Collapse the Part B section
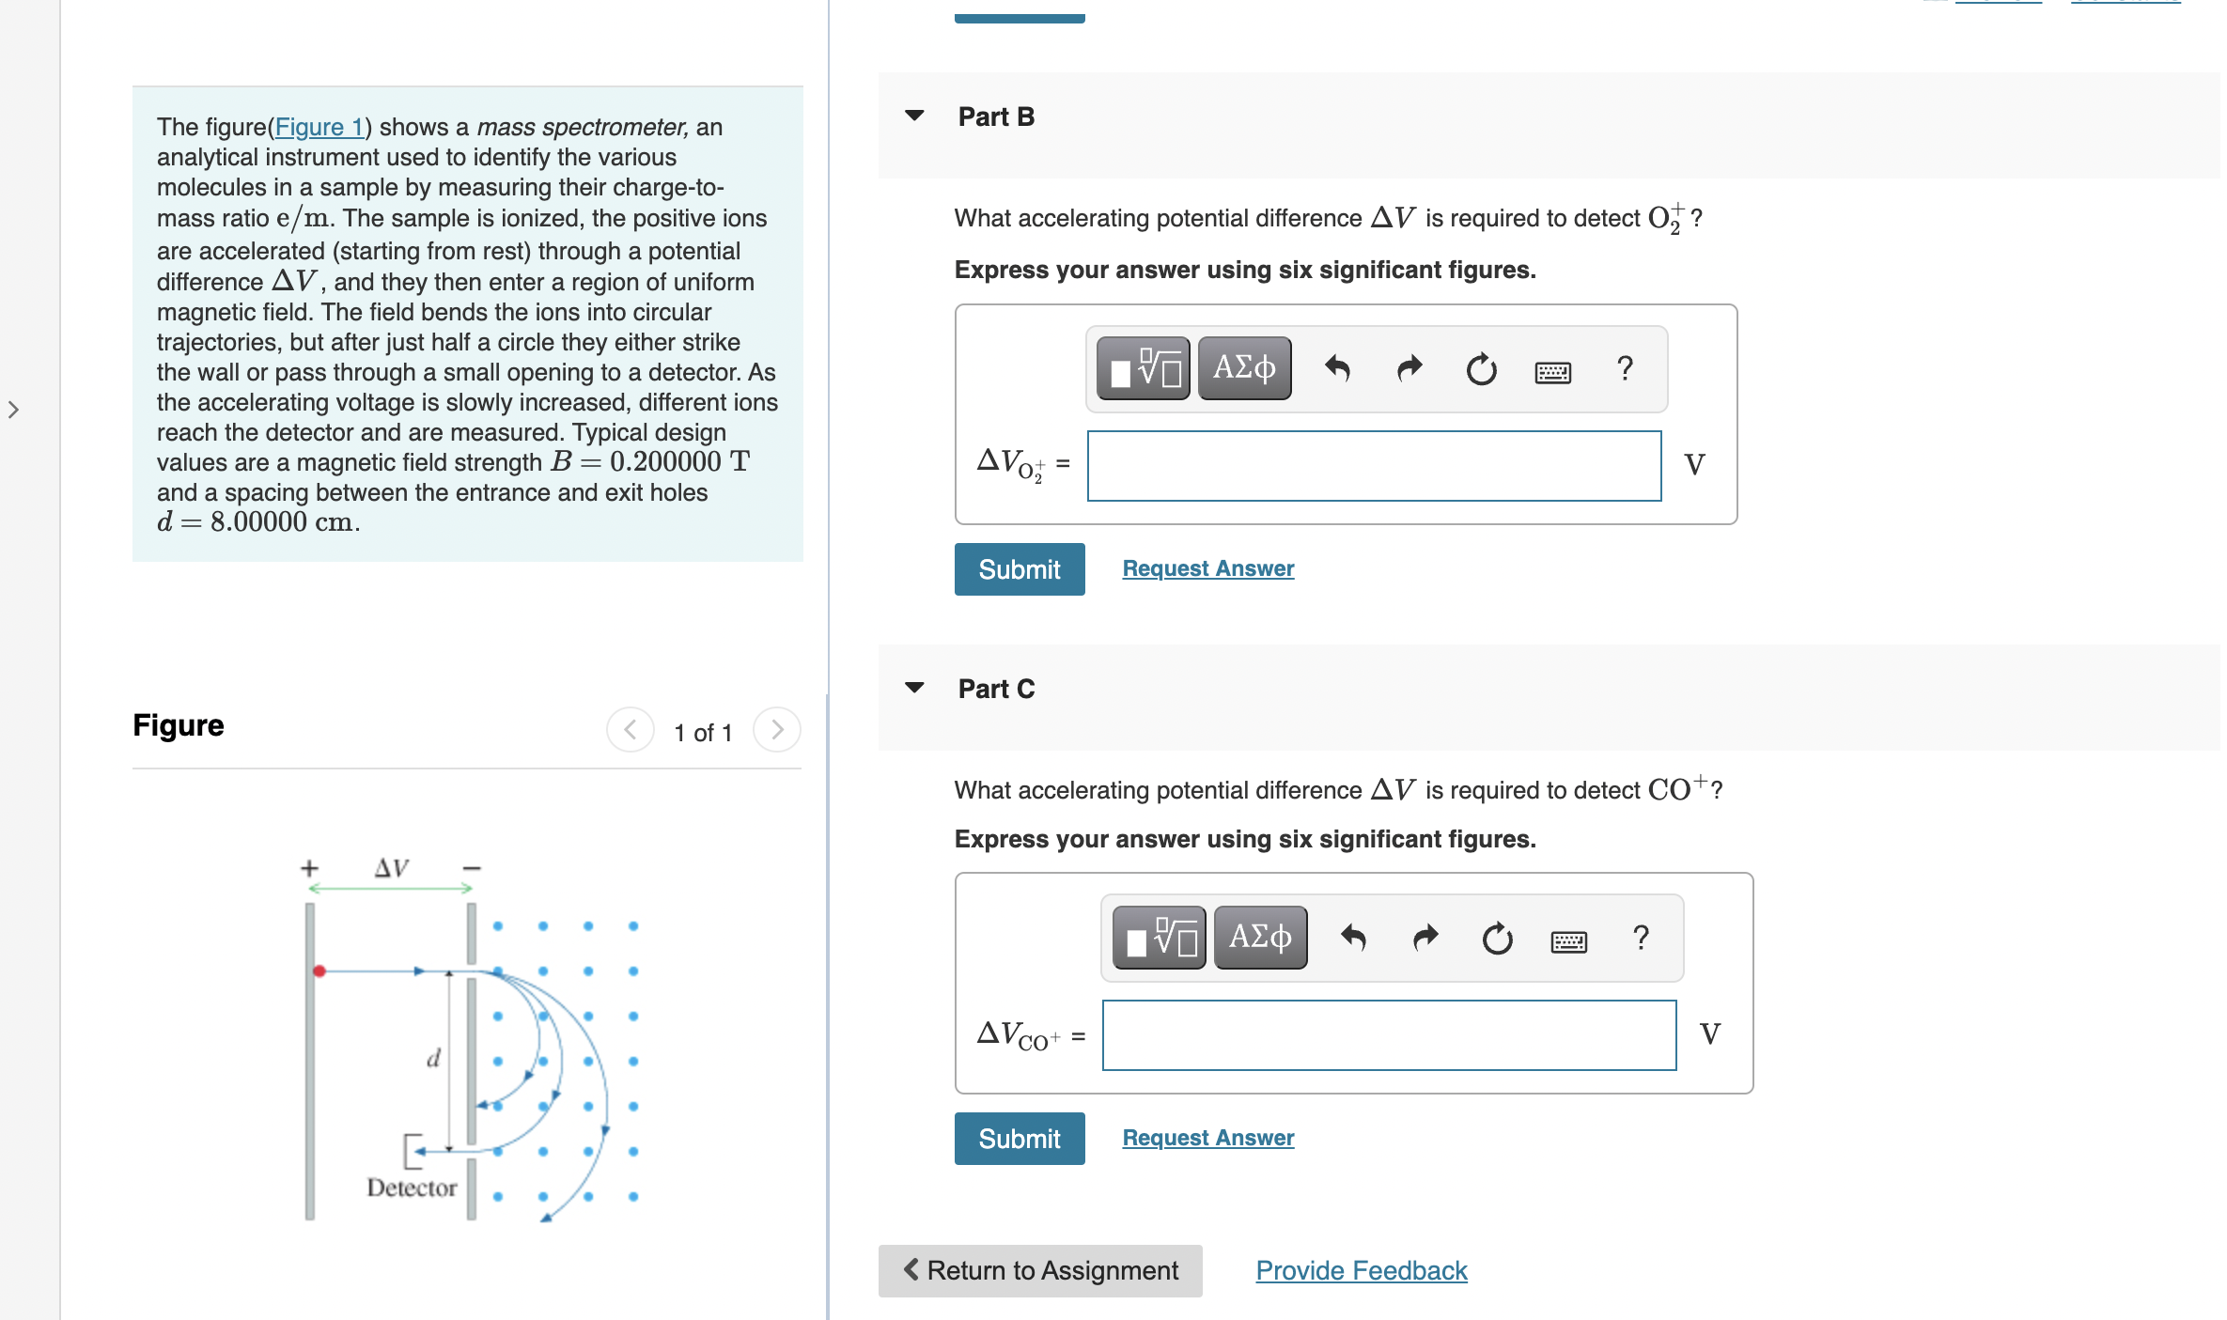Screen dimensions: 2227x1320 click(914, 115)
